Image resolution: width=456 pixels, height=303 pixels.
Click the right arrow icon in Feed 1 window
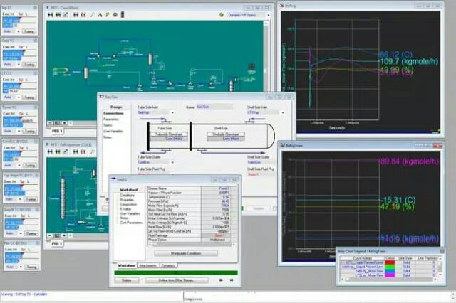pos(230,280)
